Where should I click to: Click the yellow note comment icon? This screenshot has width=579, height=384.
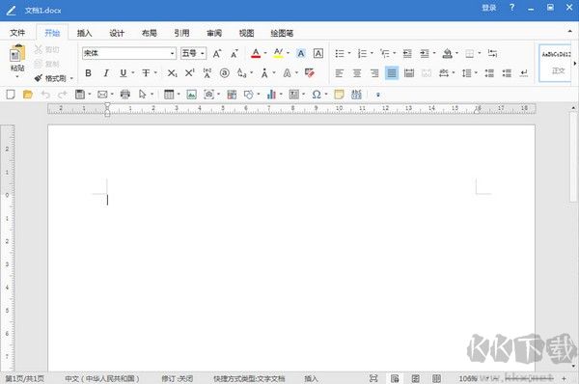coord(339,95)
